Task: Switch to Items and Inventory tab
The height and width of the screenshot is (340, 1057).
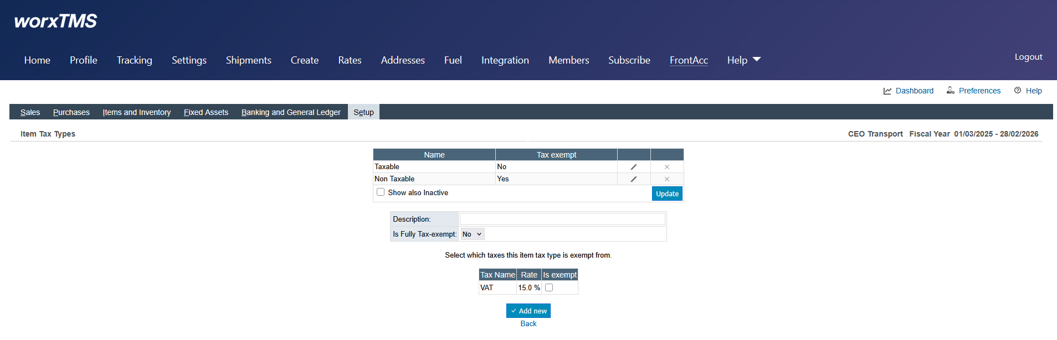Action: 136,112
